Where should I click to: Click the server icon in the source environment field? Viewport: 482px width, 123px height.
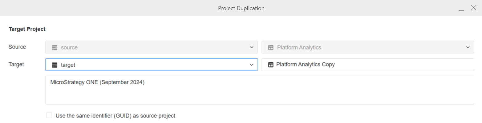(55, 47)
